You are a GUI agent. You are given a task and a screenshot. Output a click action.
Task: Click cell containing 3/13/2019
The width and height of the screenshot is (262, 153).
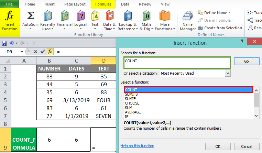click(x=77, y=100)
